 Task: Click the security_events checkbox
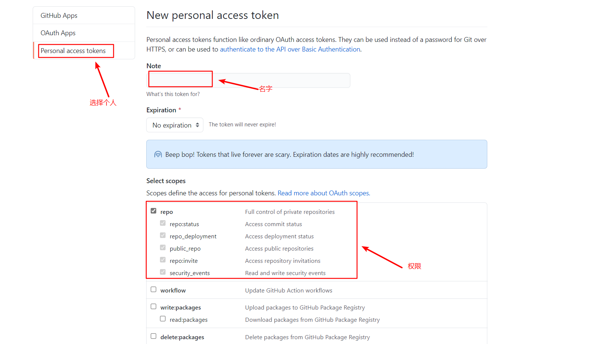click(163, 272)
